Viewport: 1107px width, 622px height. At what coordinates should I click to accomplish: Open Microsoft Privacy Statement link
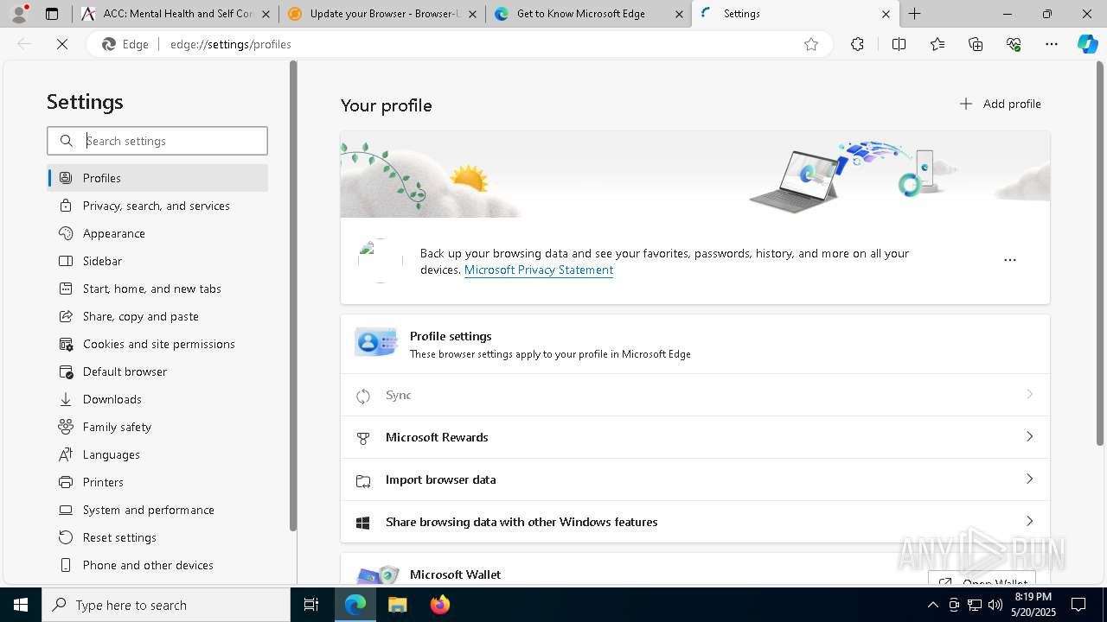point(539,270)
